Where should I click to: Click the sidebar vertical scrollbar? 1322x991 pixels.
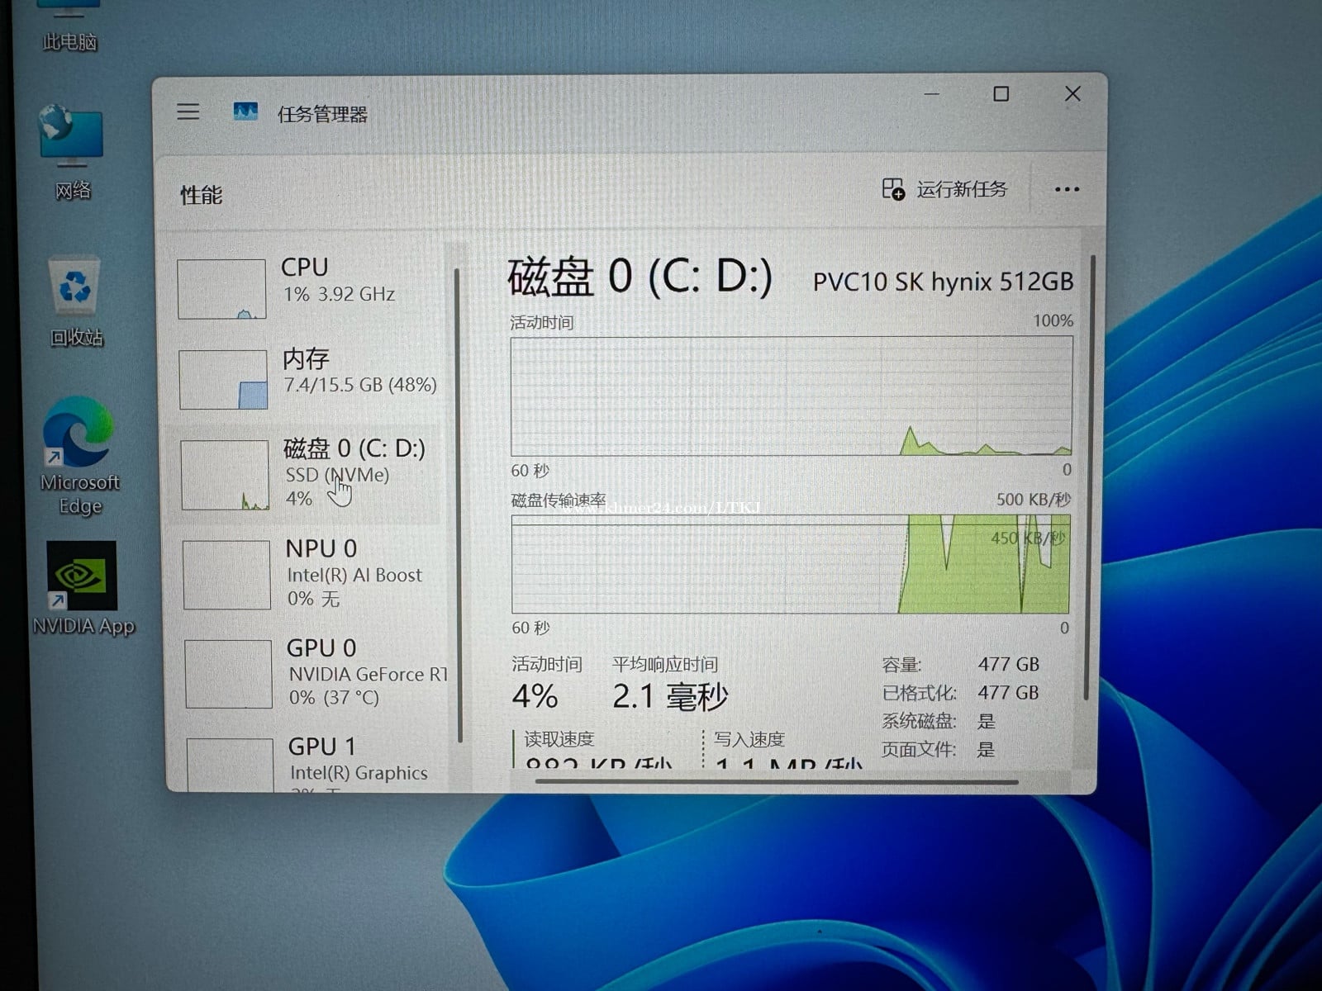coord(458,504)
